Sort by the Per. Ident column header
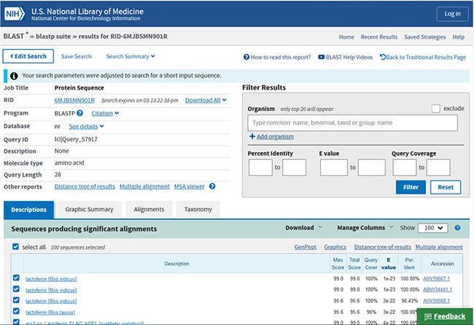This screenshot has width=474, height=325. click(x=409, y=264)
